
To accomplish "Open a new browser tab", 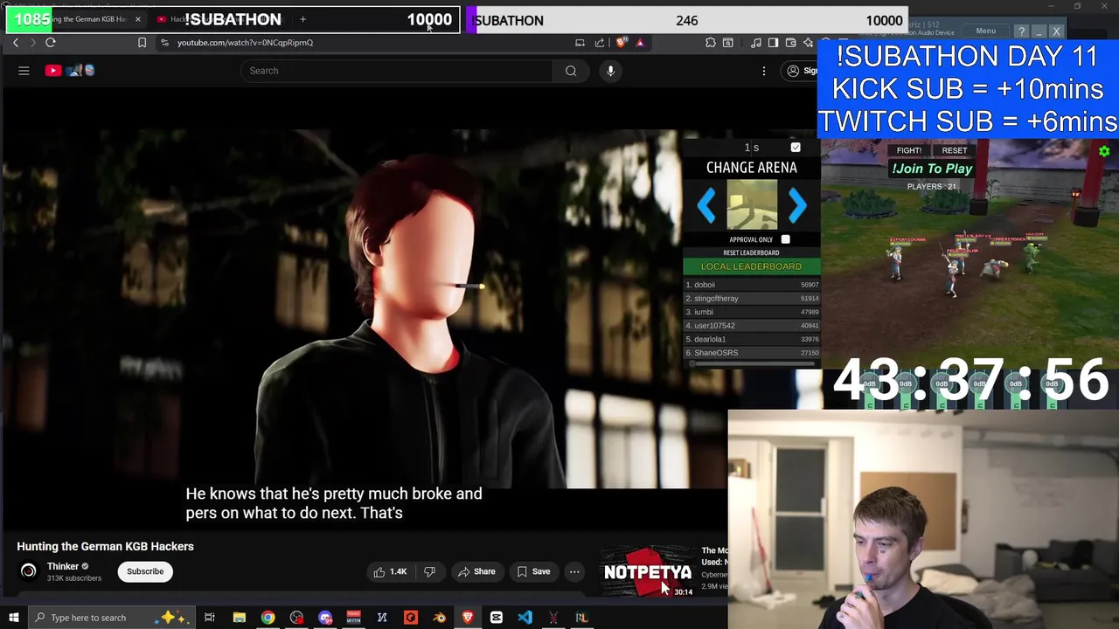I will 302,19.
